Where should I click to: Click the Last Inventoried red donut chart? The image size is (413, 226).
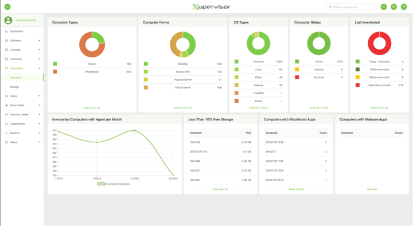coord(380,44)
